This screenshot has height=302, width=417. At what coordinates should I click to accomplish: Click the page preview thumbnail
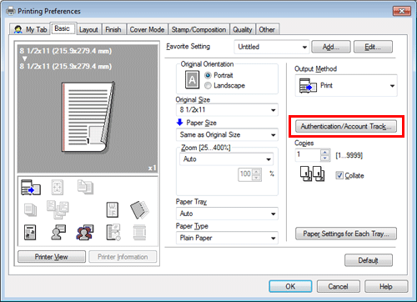[x=88, y=118]
